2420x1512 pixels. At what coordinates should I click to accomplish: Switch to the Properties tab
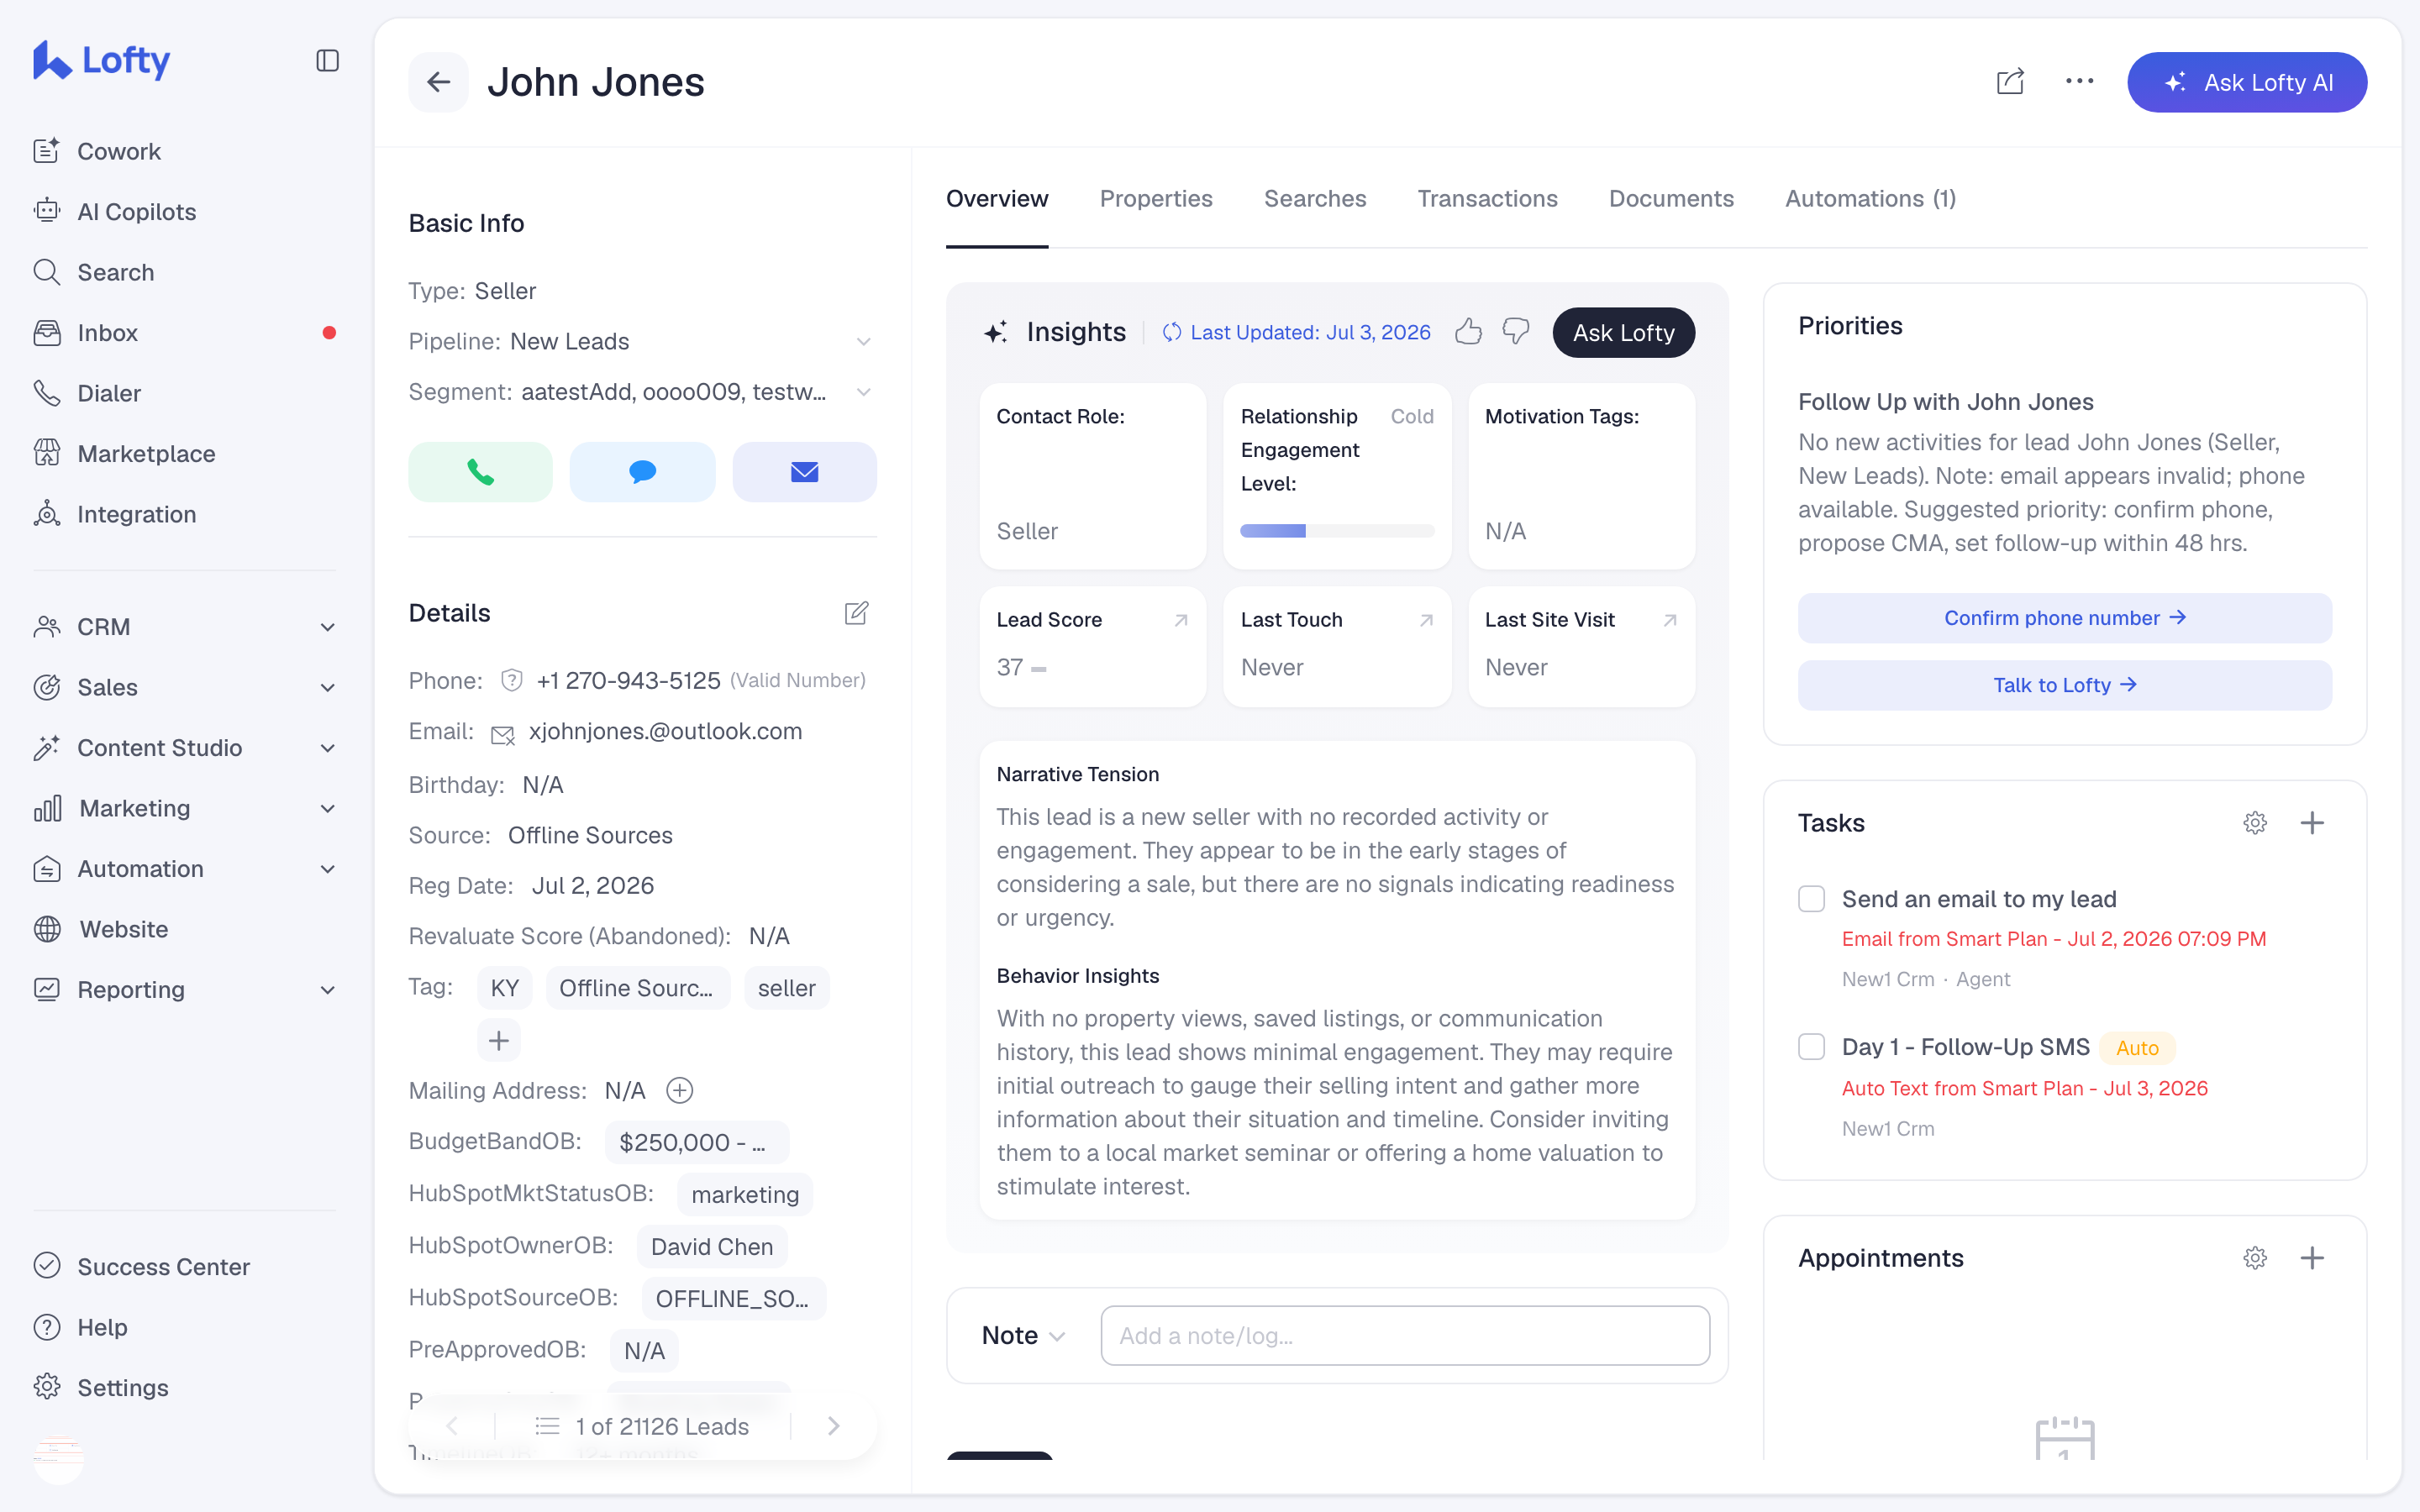[1156, 199]
